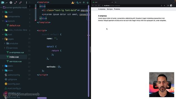Open default.vue in the layouts folder
This screenshot has height=99, width=176.
point(15,26)
